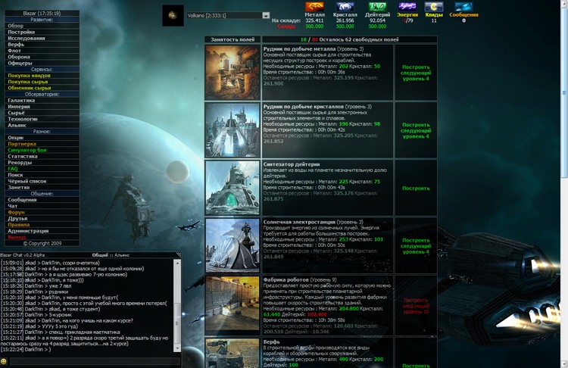Click the robot factory building thumbnail
The height and width of the screenshot is (368, 568).
(232, 305)
